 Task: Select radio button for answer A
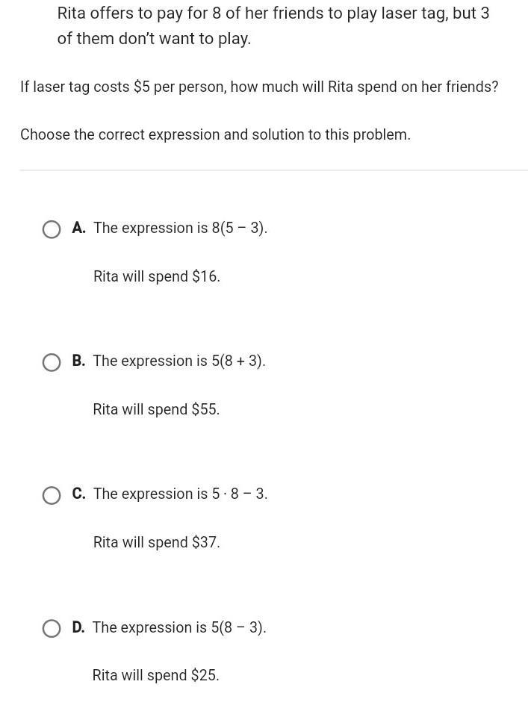point(52,229)
